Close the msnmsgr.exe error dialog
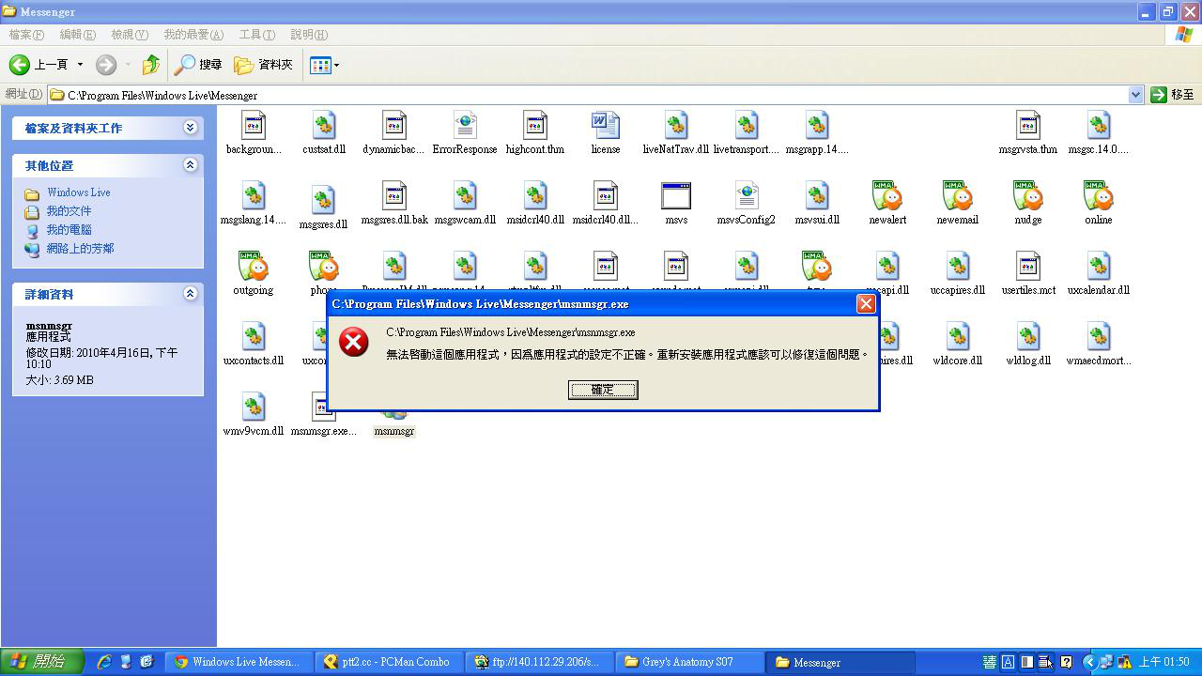1202x676 pixels. (x=866, y=303)
